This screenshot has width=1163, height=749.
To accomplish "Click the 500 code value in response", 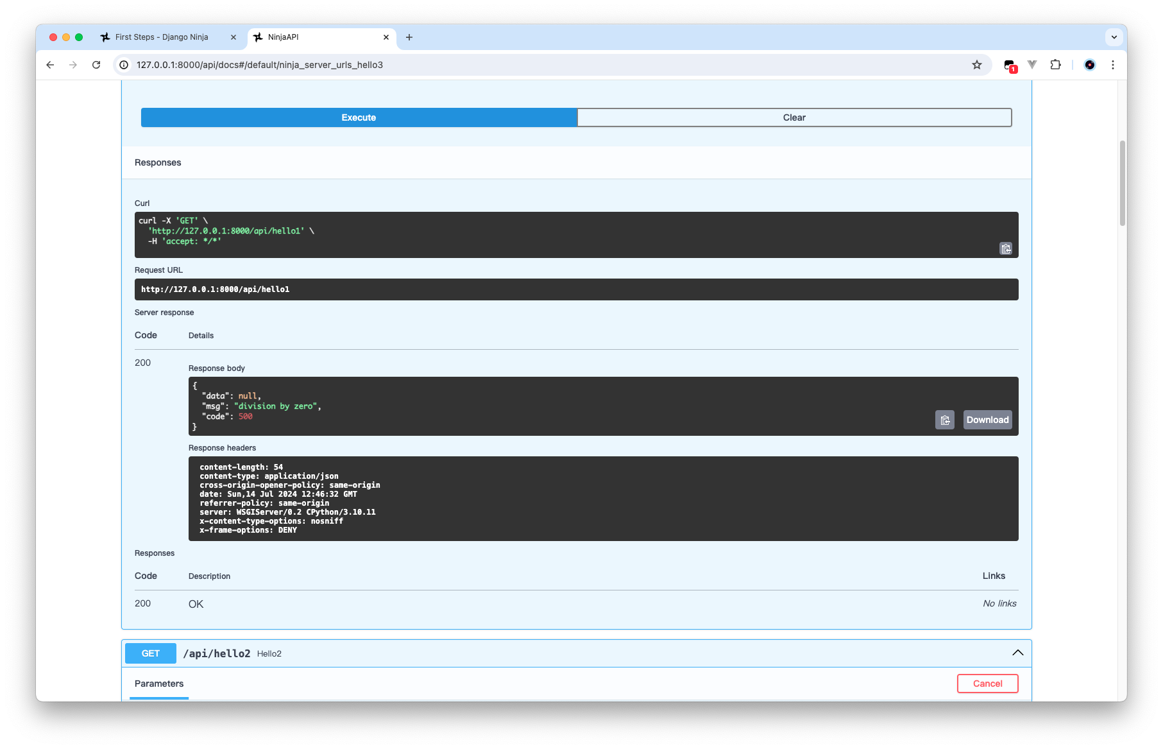I will pos(246,417).
